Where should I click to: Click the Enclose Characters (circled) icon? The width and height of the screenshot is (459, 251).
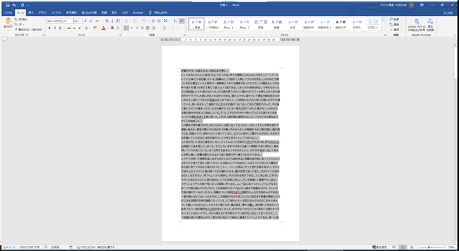(118, 28)
